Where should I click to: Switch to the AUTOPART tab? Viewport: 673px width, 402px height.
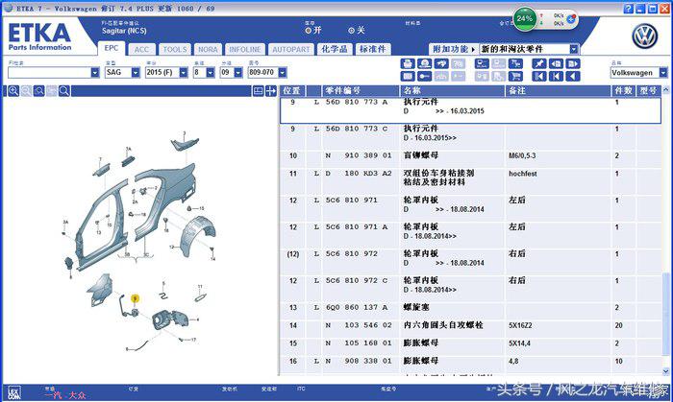[x=291, y=49]
